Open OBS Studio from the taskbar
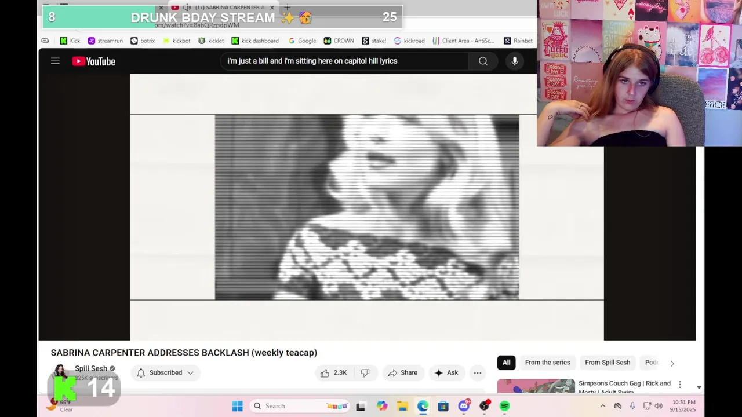The width and height of the screenshot is (742, 417). click(x=484, y=406)
